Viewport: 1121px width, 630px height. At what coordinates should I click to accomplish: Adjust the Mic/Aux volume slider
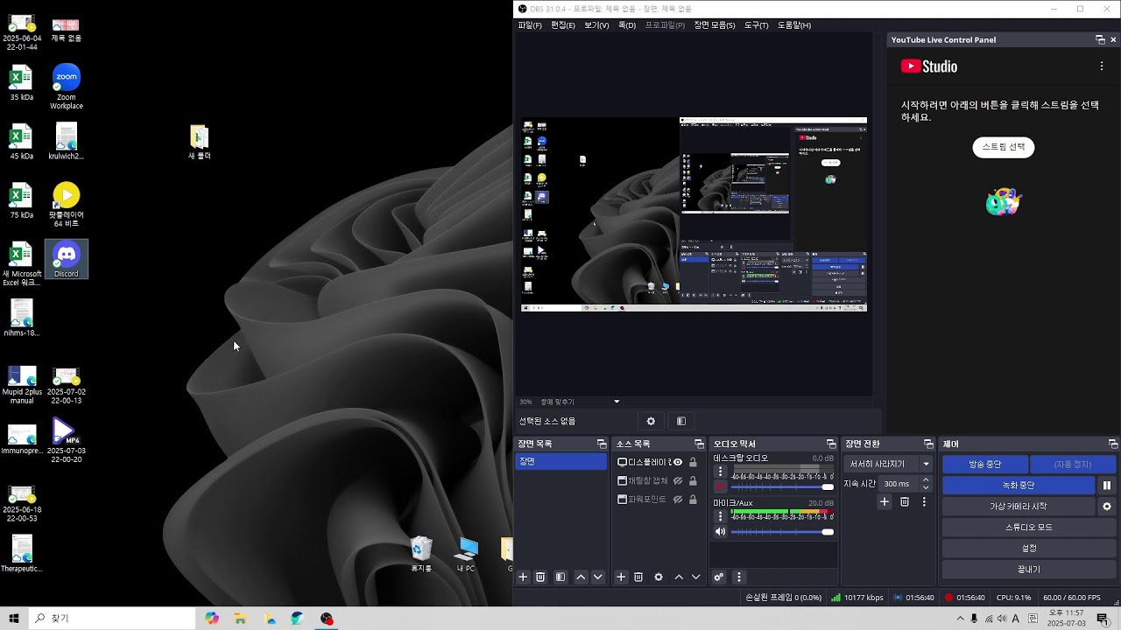(782, 532)
